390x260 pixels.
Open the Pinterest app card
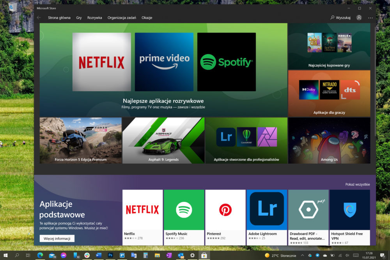click(x=225, y=218)
